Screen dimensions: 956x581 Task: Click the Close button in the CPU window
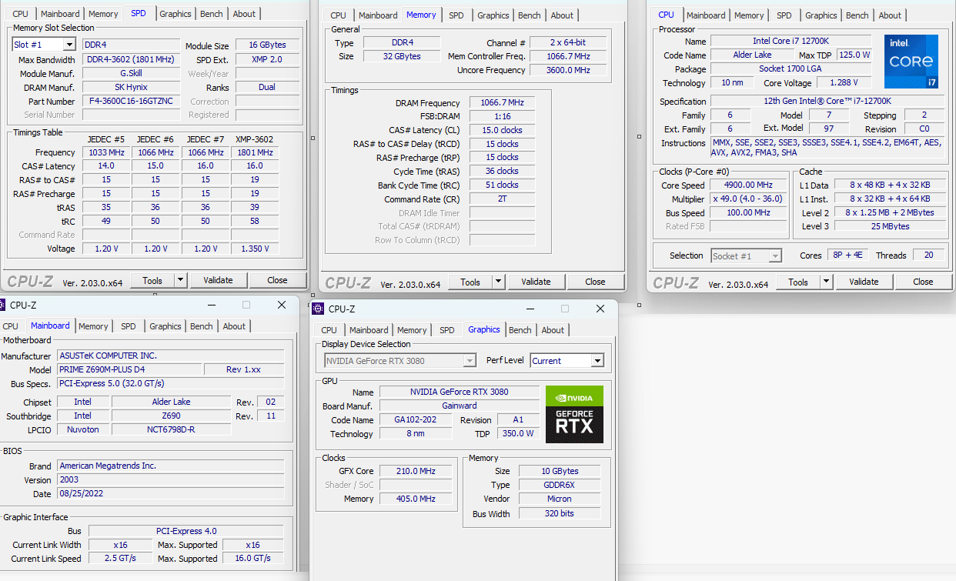[x=923, y=282]
